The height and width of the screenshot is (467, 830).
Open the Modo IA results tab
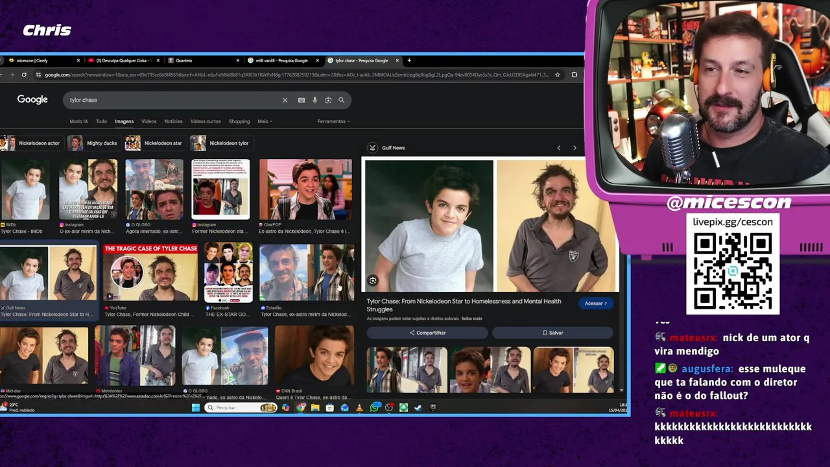78,121
